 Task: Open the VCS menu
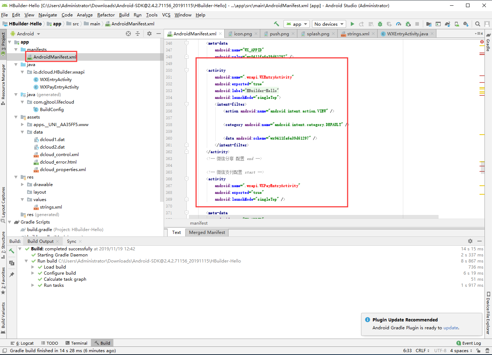tap(166, 15)
